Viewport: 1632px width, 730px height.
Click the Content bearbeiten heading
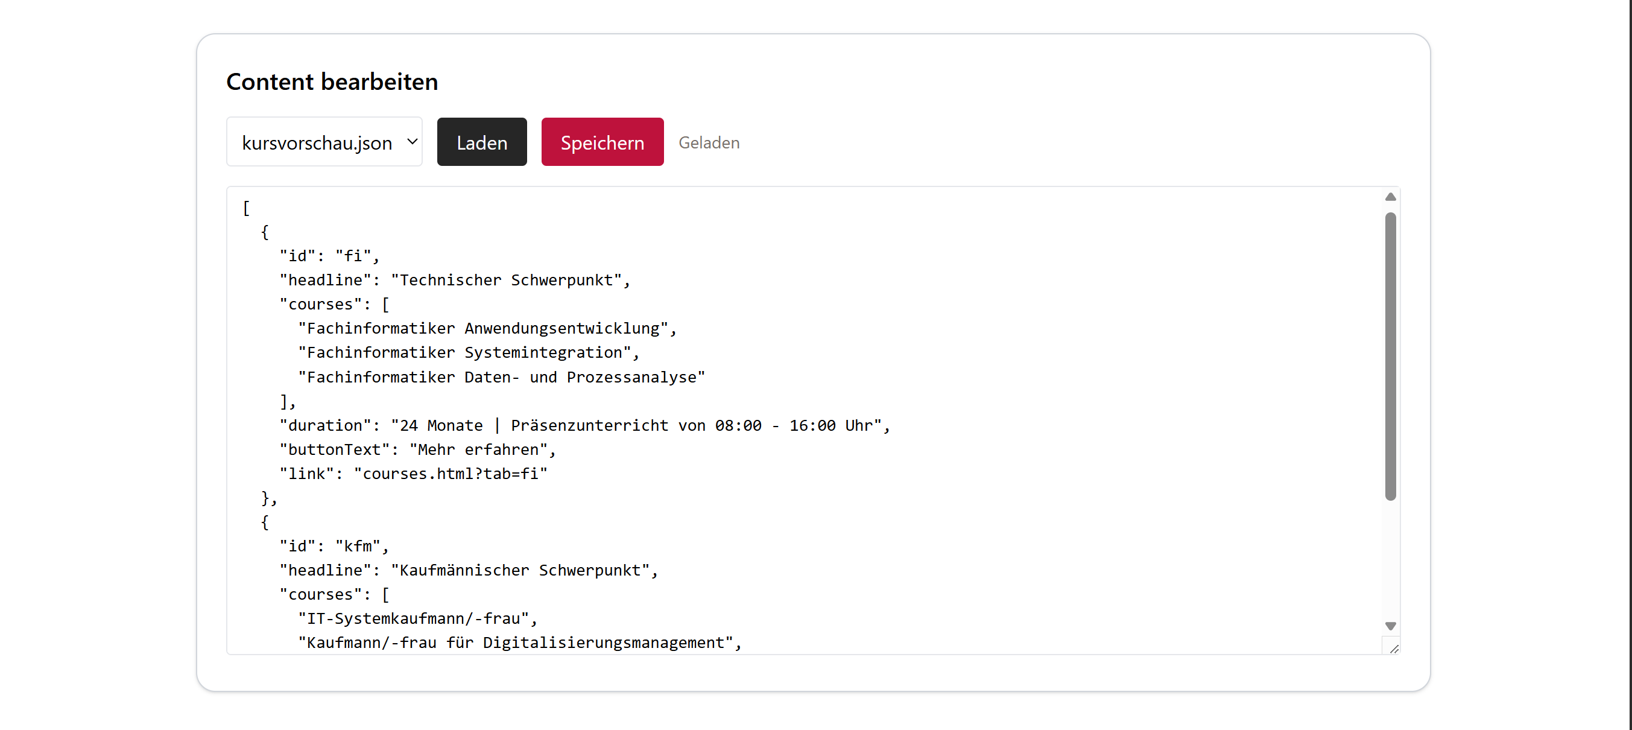[x=332, y=81]
